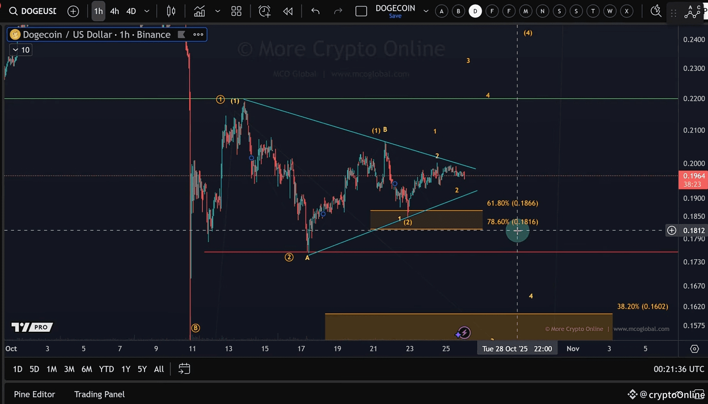Screen dimensions: 708x404
Task: Set the chart range to 3M
Action: pyautogui.click(x=69, y=369)
